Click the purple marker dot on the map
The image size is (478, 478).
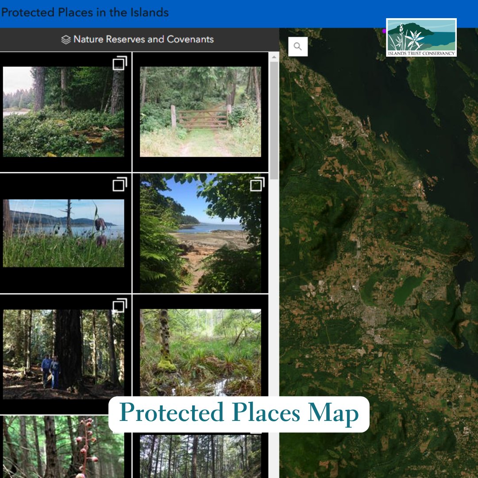click(384, 31)
